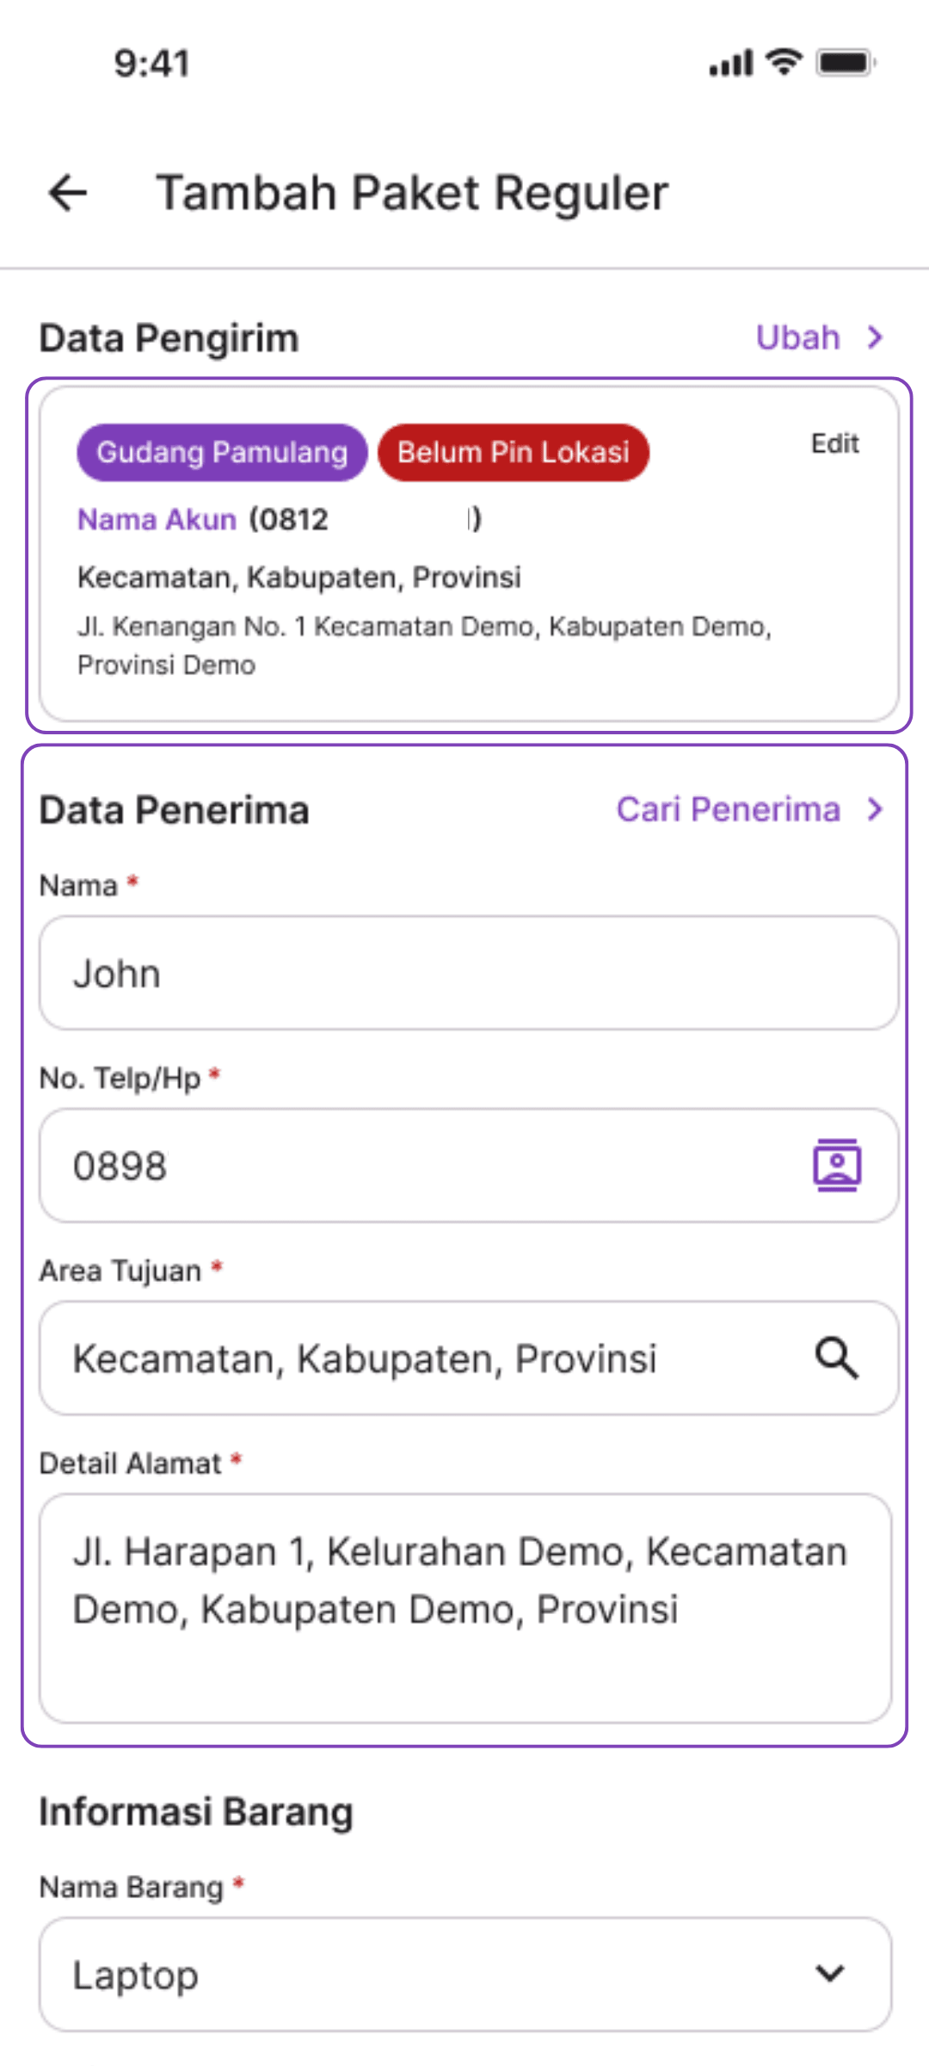This screenshot has height=2066, width=929.
Task: Tap the chevron next to Ubah
Action: click(x=875, y=337)
